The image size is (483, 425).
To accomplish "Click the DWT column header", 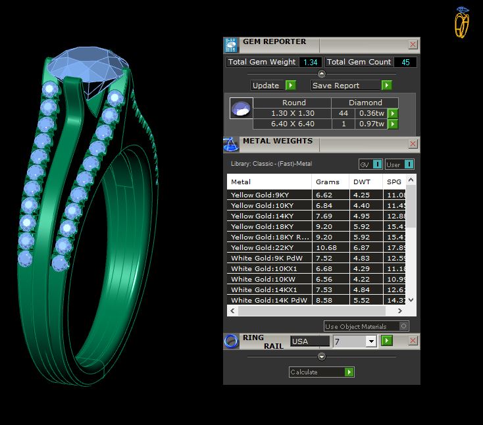I will 366,182.
